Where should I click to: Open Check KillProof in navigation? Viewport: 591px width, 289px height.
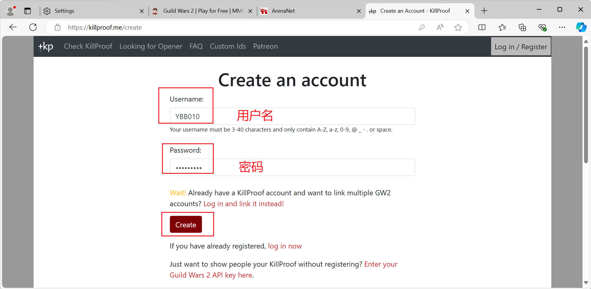pyautogui.click(x=88, y=46)
